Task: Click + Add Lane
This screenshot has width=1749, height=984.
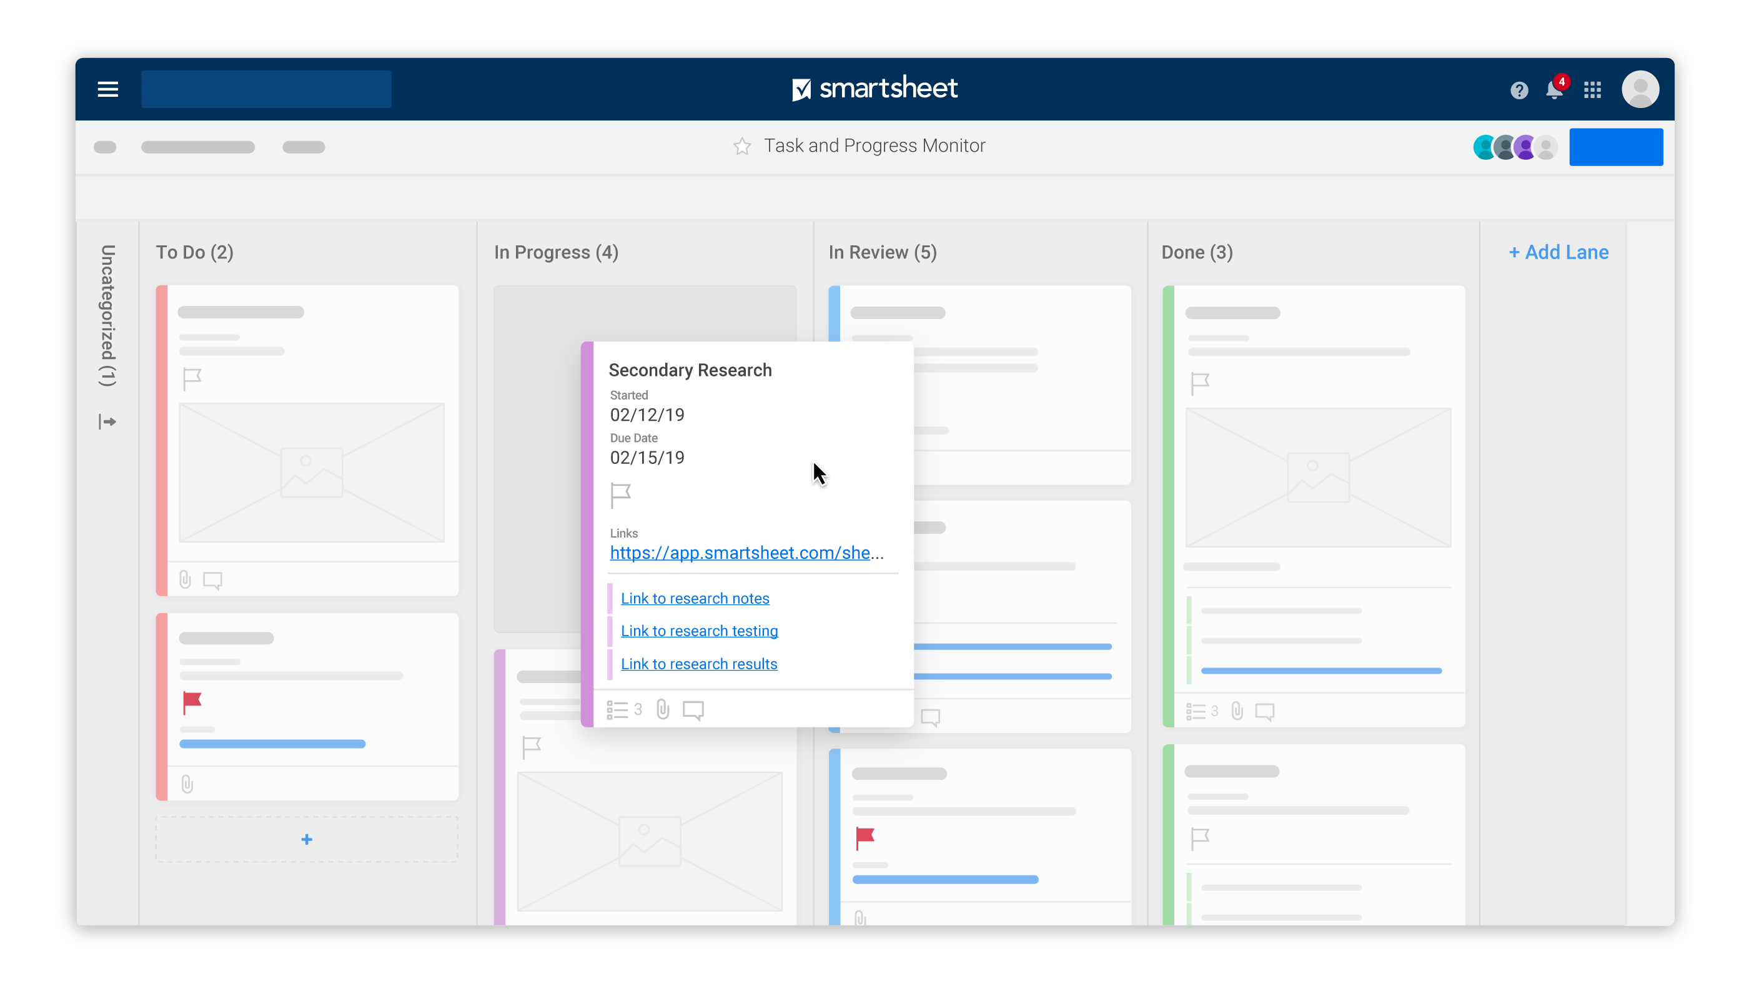Action: pos(1558,252)
